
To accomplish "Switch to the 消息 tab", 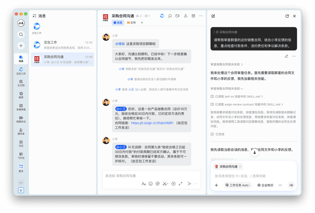I will [118, 23].
